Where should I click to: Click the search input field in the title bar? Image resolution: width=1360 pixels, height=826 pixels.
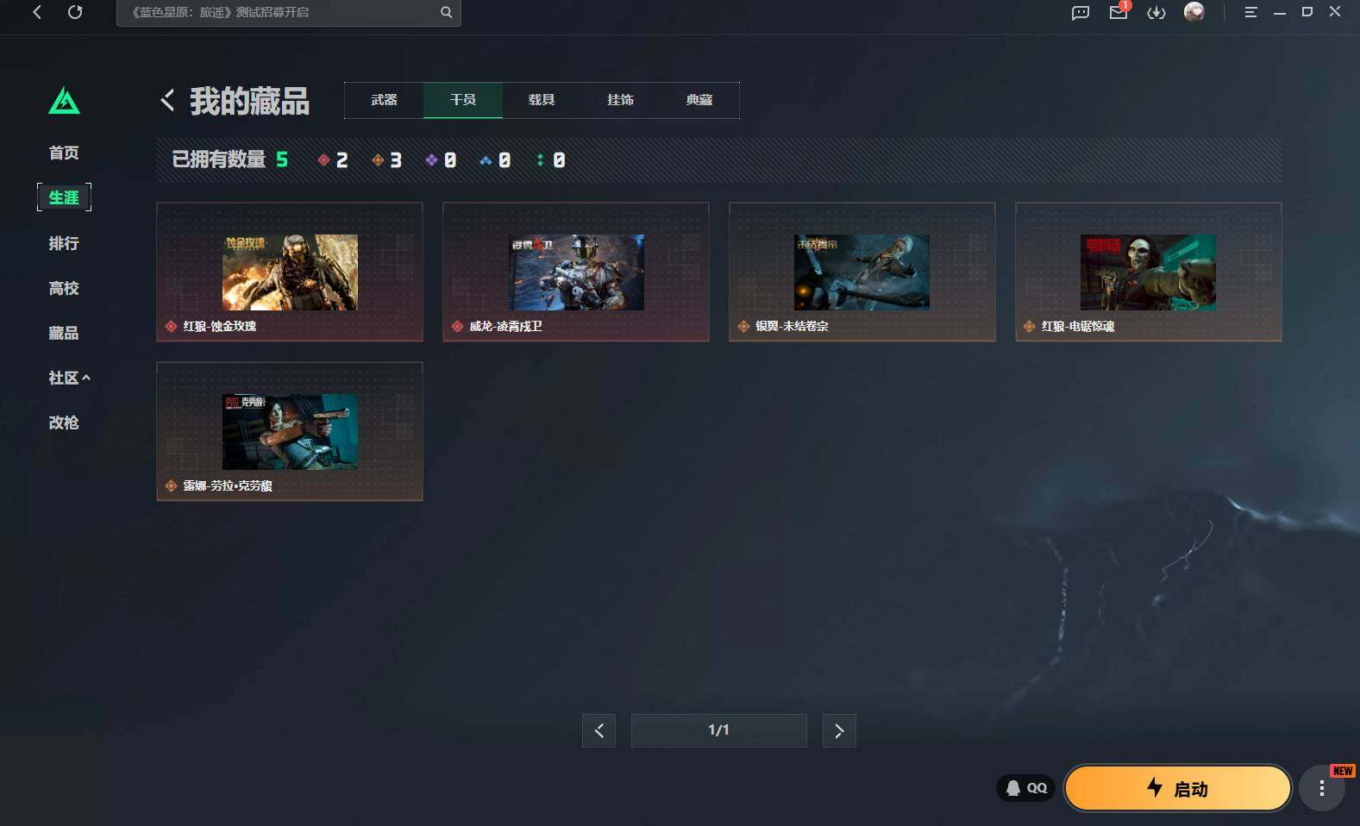pyautogui.click(x=289, y=12)
